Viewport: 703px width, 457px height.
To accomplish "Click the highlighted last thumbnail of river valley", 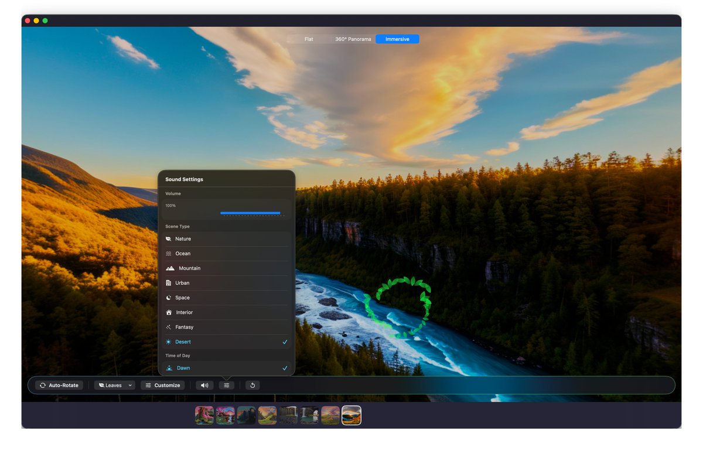I will tap(351, 415).
